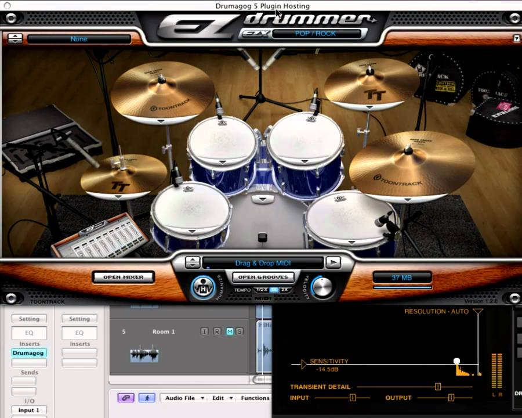Click the kick drum pedal beater

pos(262,237)
